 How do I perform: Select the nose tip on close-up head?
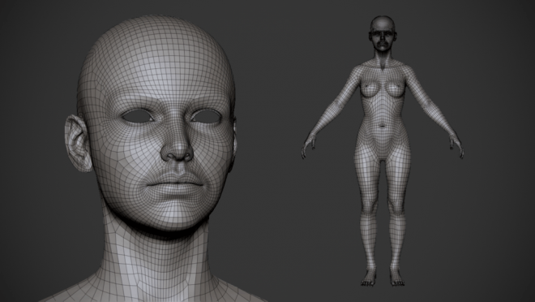(x=177, y=149)
